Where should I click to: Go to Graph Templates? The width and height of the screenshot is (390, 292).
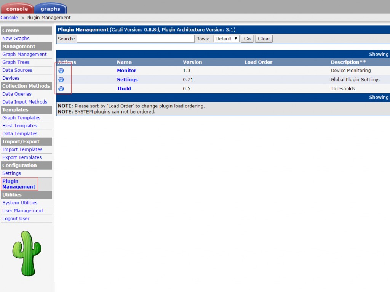(x=21, y=118)
